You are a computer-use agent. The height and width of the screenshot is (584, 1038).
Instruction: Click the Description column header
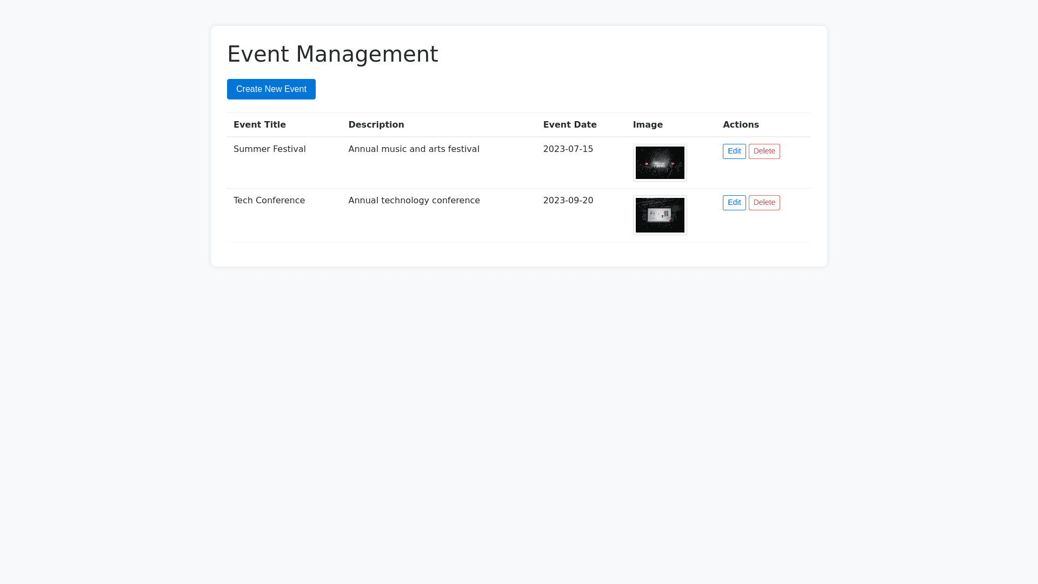coord(376,125)
